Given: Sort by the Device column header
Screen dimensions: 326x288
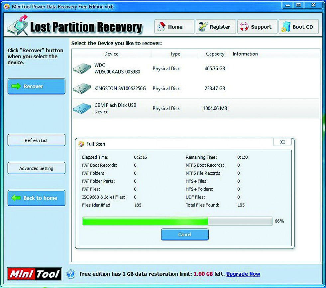Looking at the screenshot, I should (x=111, y=54).
